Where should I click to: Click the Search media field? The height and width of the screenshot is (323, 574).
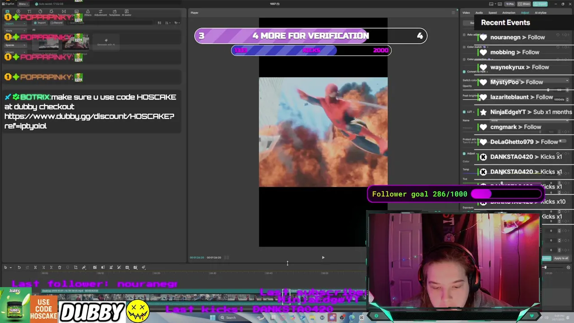[109, 23]
